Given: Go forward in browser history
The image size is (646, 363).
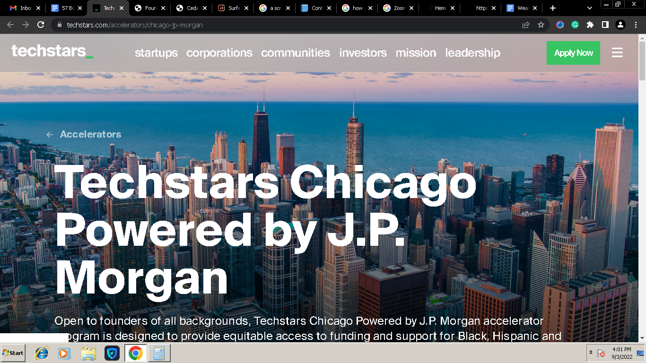Looking at the screenshot, I should [26, 25].
